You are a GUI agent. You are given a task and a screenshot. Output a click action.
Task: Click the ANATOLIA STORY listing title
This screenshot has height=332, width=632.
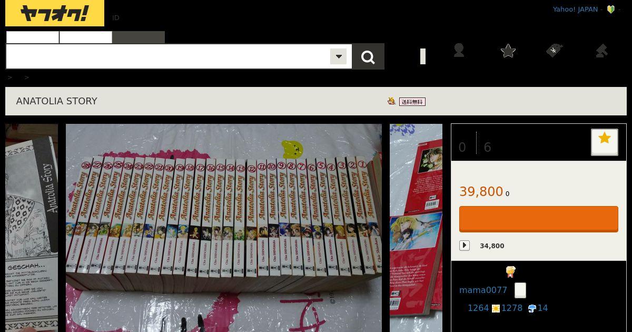coord(57,101)
